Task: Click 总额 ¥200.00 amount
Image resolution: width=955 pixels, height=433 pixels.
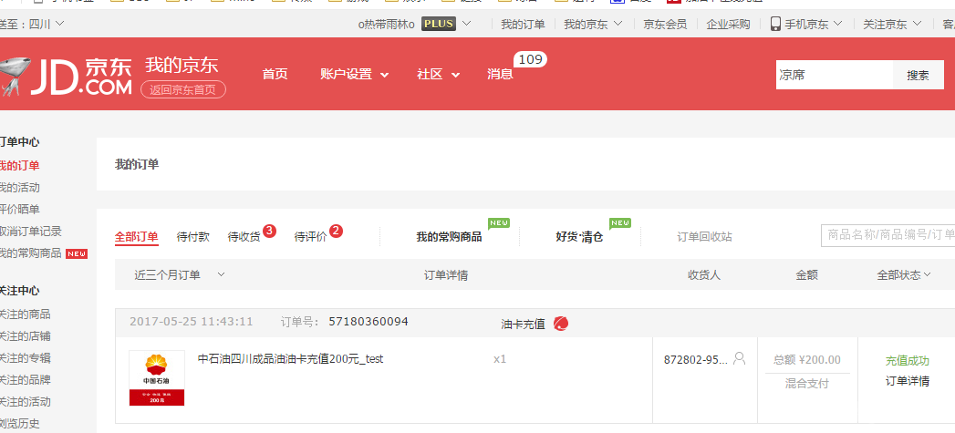Action: (x=807, y=359)
